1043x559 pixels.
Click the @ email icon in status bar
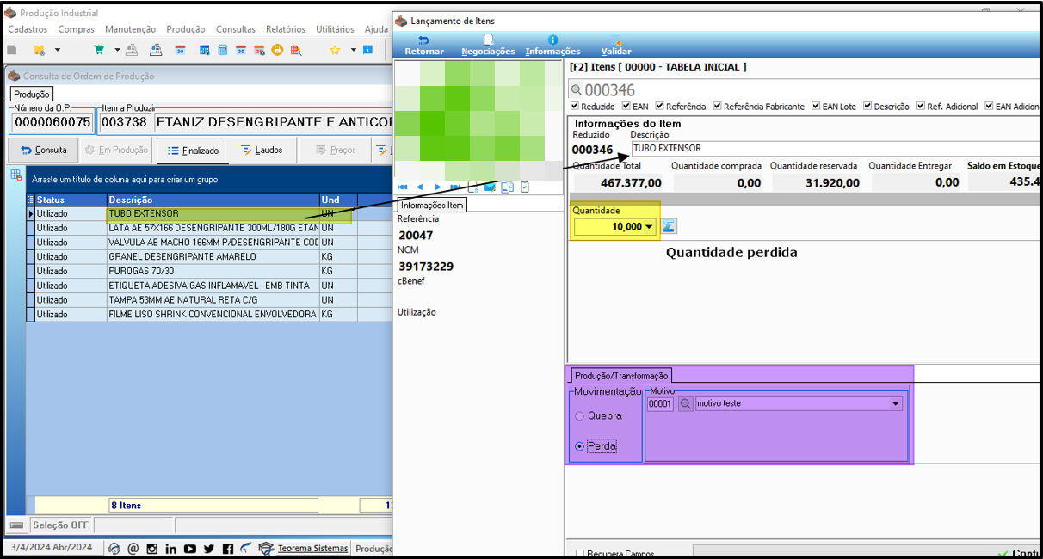[x=133, y=549]
